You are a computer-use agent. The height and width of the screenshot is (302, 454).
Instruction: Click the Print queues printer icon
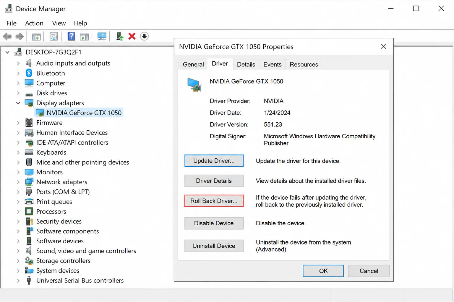pyautogui.click(x=29, y=201)
